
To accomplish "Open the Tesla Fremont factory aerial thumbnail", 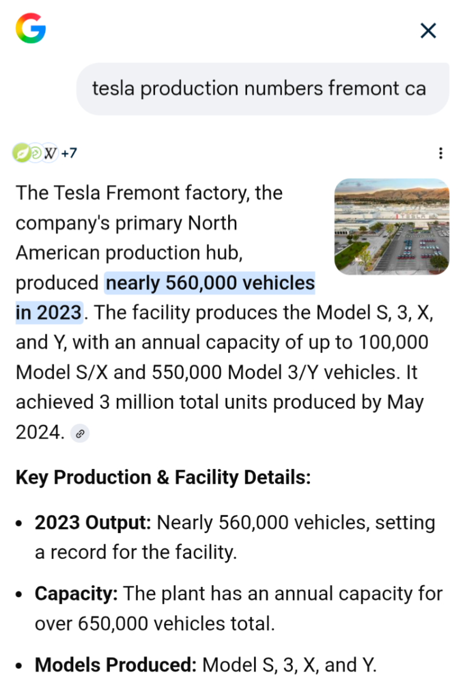I will pyautogui.click(x=391, y=226).
